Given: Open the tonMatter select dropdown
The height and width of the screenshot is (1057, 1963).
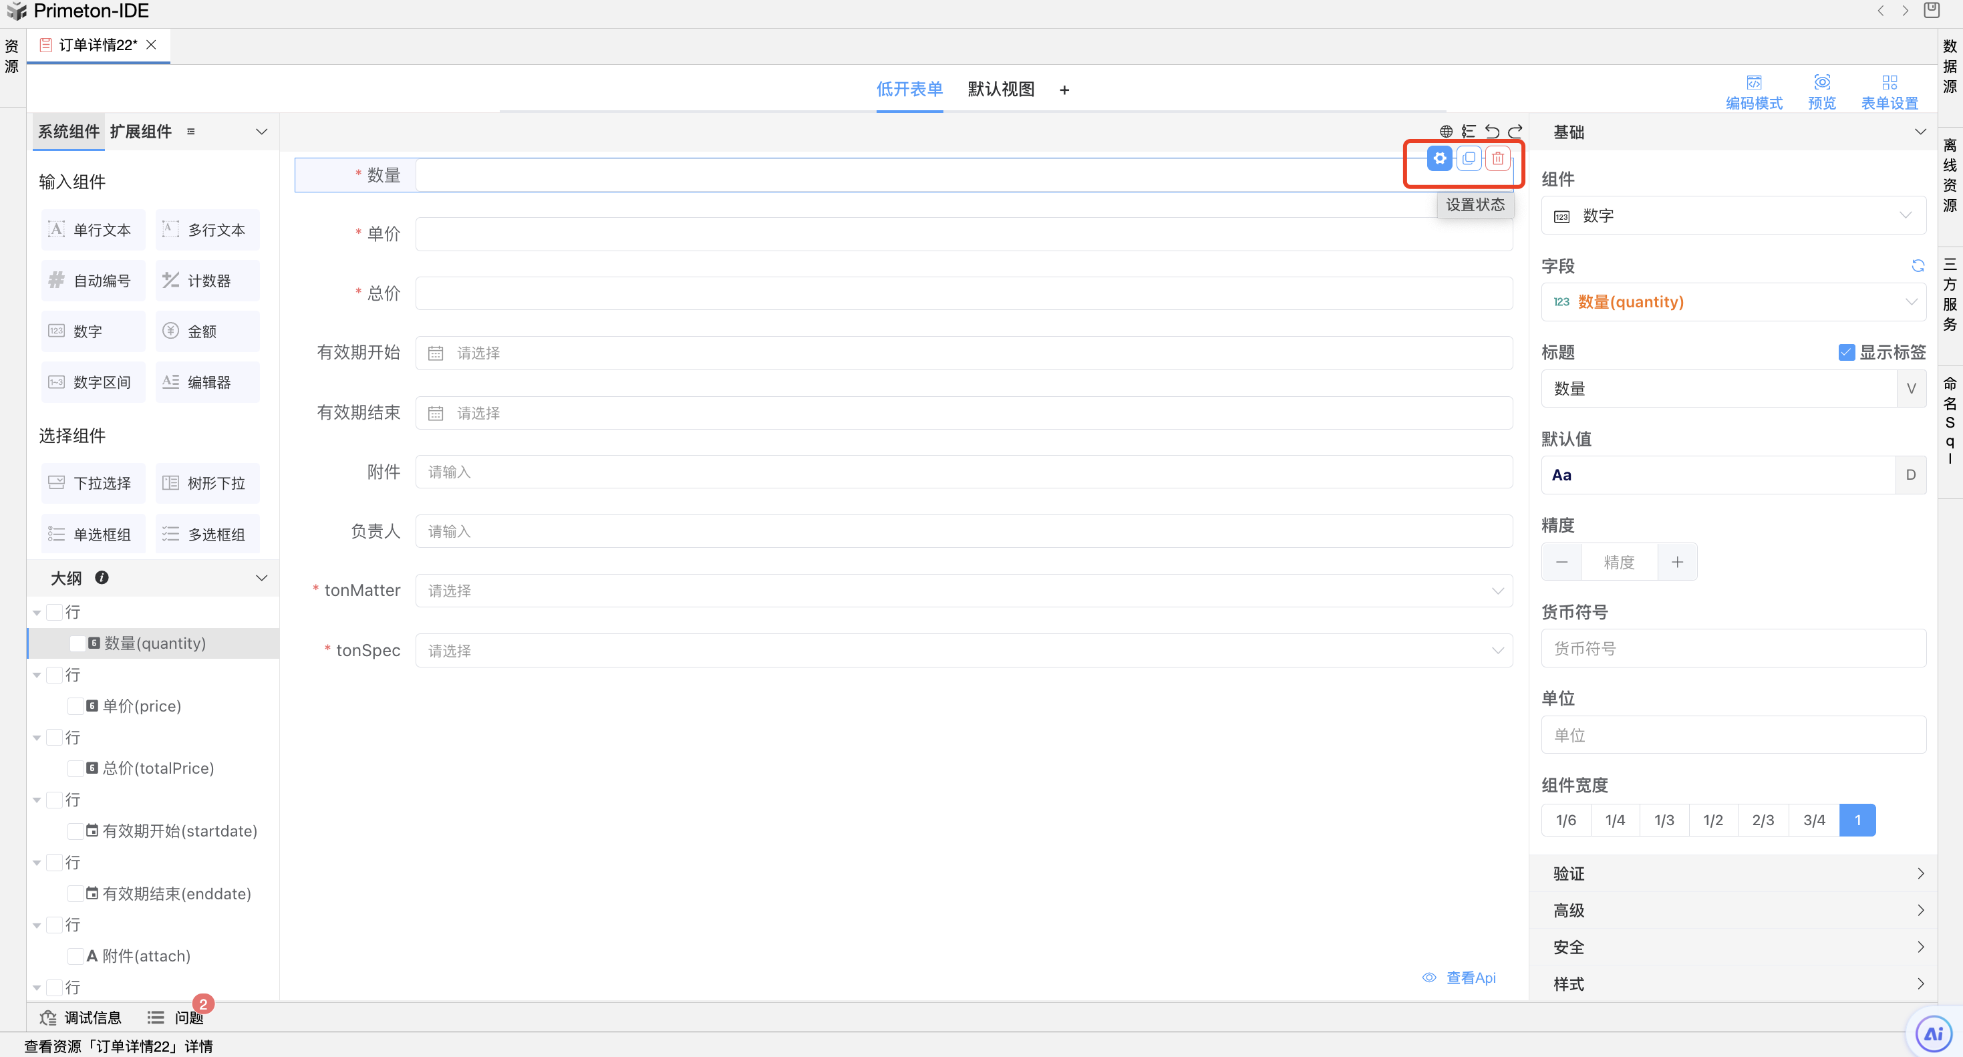Looking at the screenshot, I should [x=963, y=591].
